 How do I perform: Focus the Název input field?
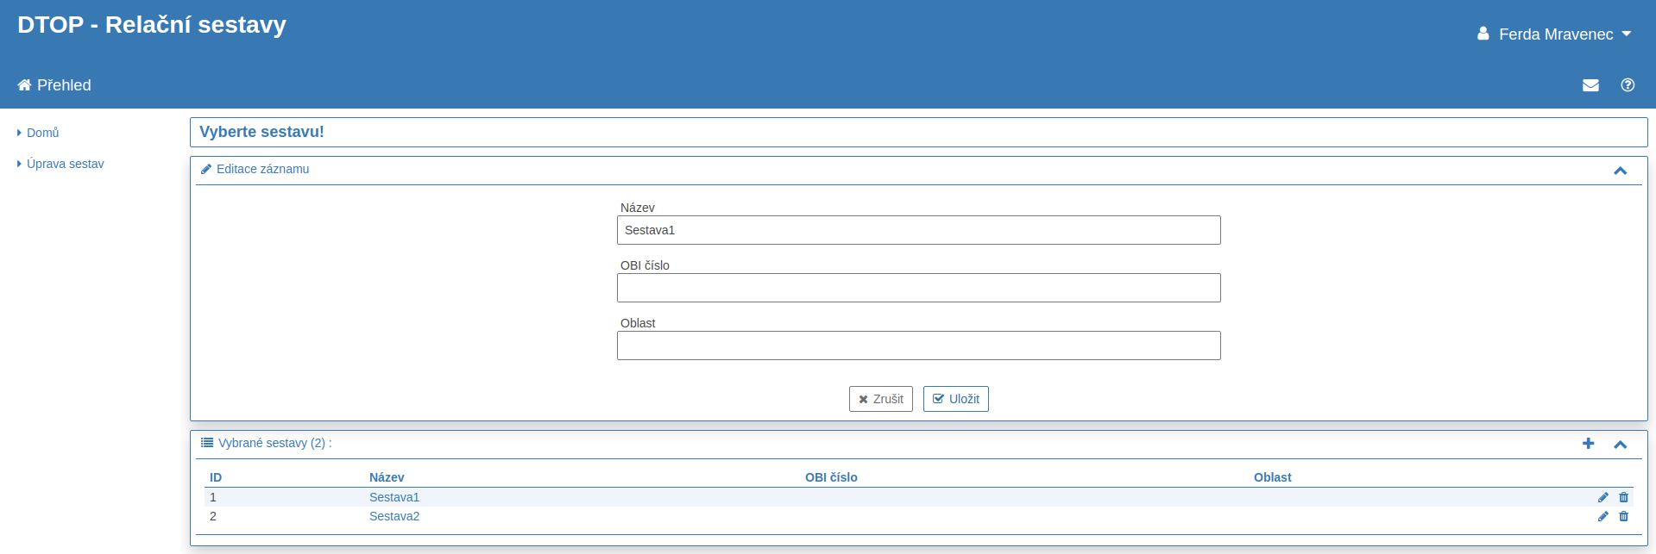pyautogui.click(x=918, y=230)
